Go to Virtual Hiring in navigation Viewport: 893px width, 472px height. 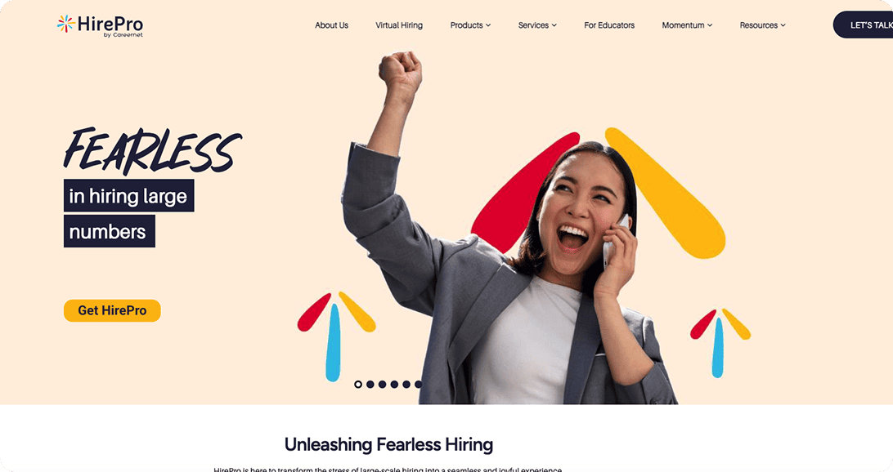tap(399, 25)
